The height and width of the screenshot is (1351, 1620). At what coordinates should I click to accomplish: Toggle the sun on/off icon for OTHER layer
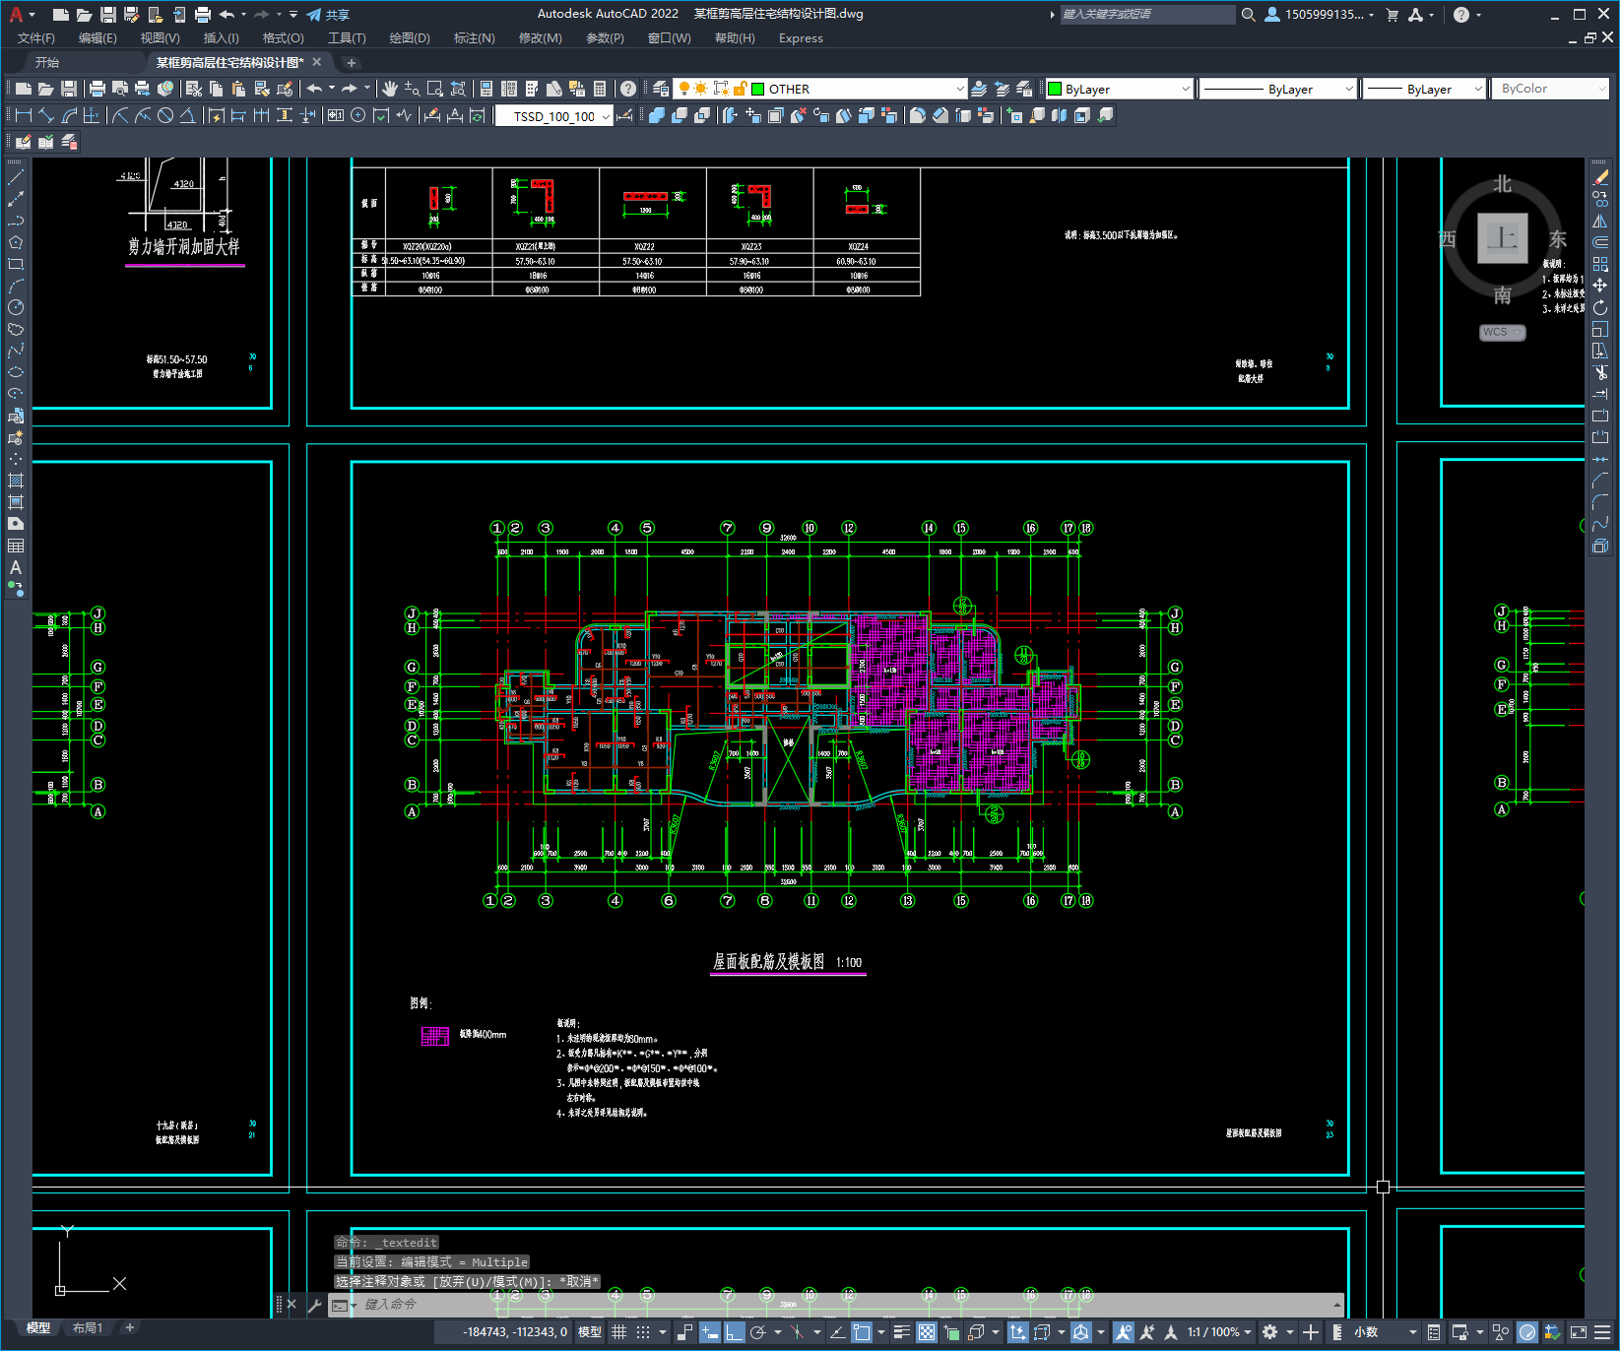tap(700, 89)
